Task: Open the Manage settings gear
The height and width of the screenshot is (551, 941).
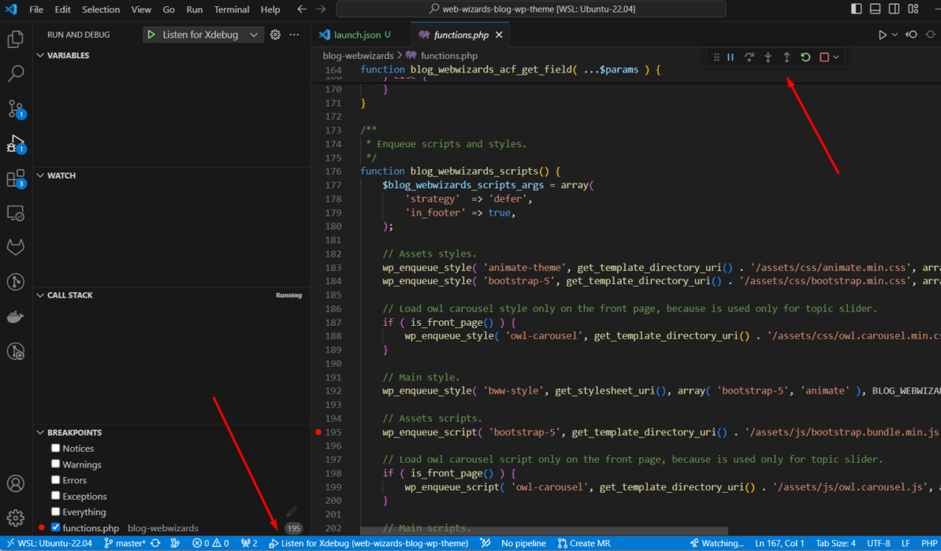Action: point(16,517)
